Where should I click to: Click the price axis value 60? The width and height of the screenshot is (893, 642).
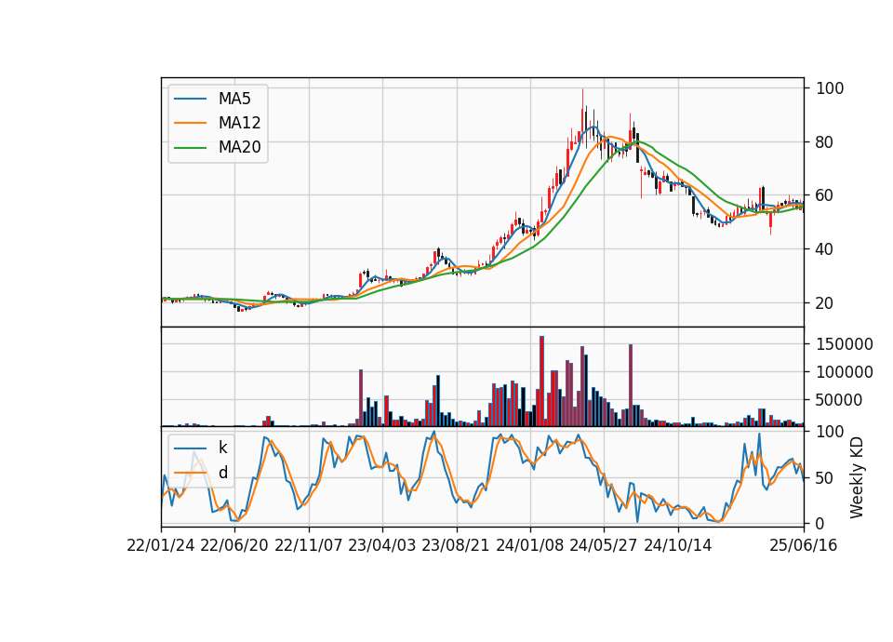[824, 195]
